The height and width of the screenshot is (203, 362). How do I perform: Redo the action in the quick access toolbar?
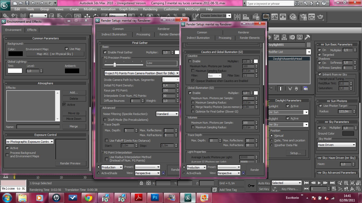tap(41, 3)
